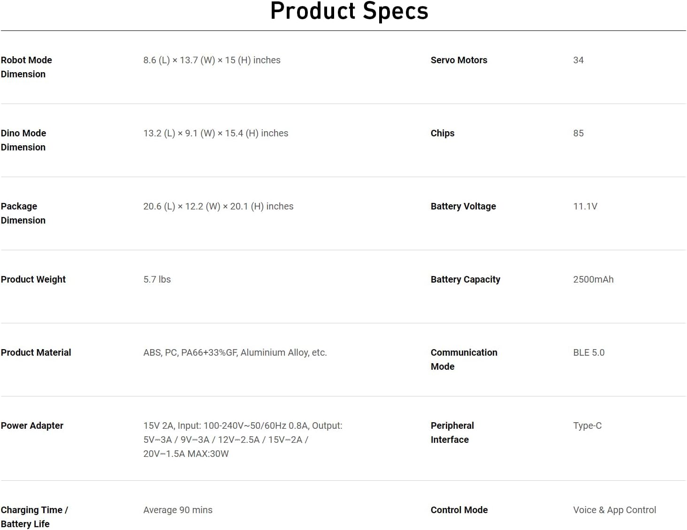Select the Voice & App Control value

(614, 510)
